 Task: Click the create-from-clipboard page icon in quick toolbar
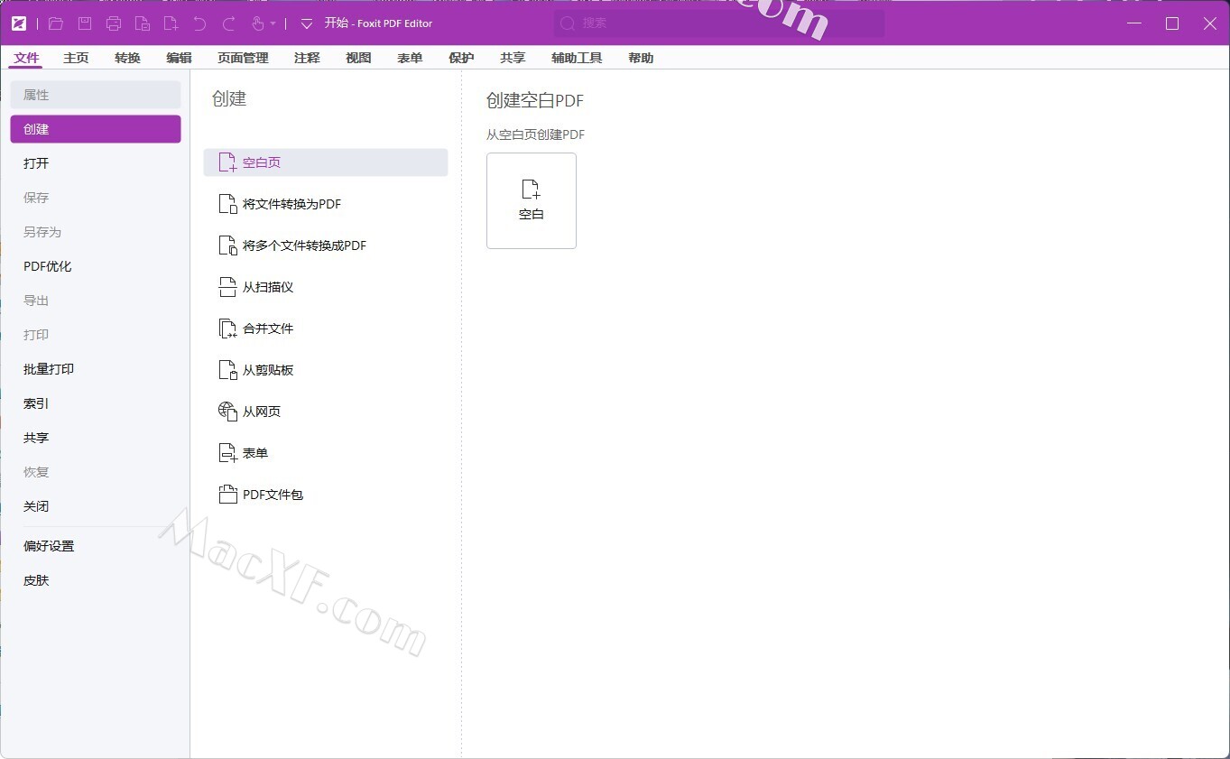coord(143,23)
